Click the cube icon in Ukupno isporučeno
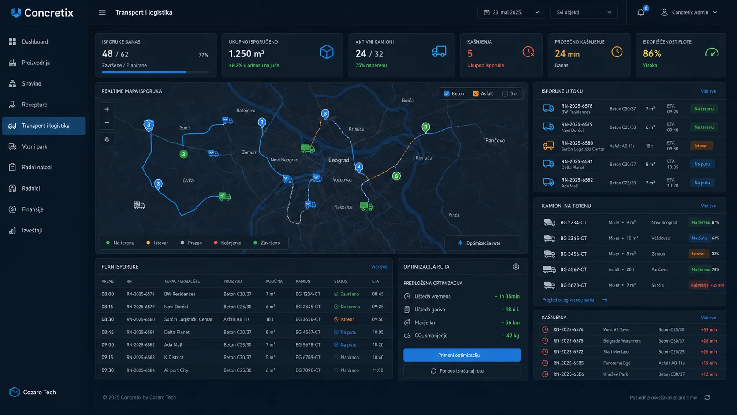 click(327, 52)
